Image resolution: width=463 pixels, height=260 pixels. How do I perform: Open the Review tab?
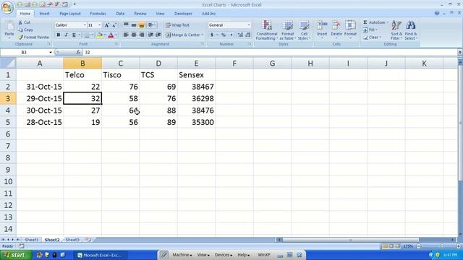pos(140,14)
